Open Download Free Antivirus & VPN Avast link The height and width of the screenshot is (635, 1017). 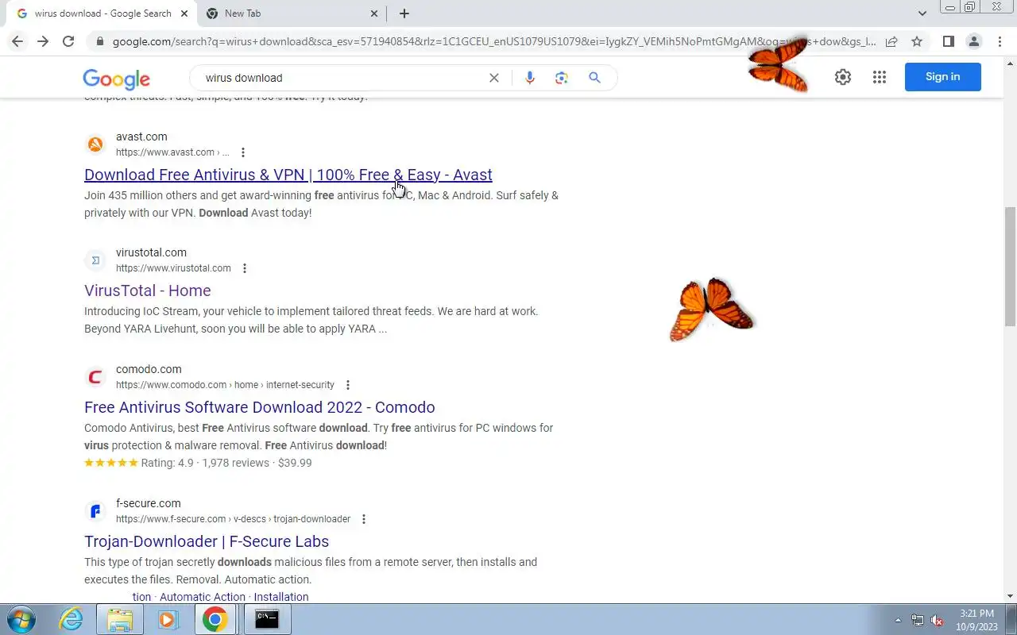click(288, 175)
